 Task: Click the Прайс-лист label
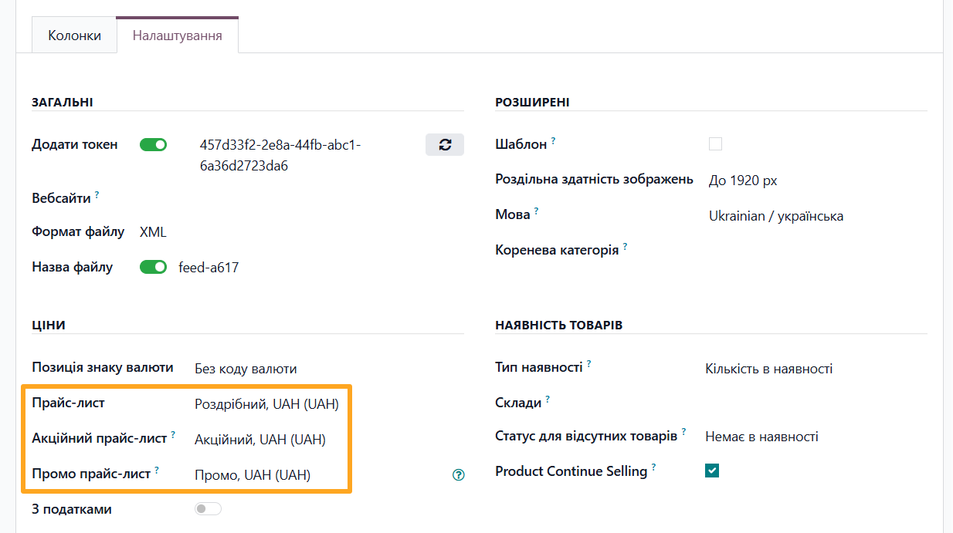(x=68, y=403)
